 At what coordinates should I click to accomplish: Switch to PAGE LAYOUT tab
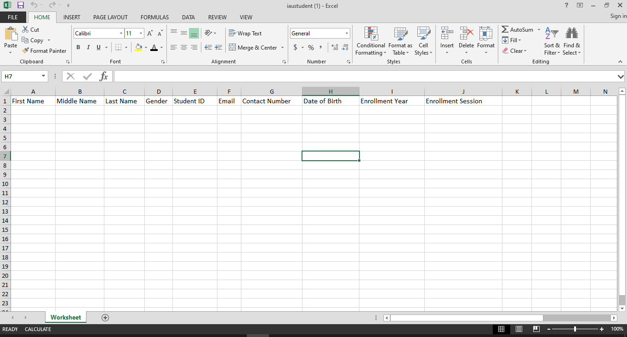[110, 17]
